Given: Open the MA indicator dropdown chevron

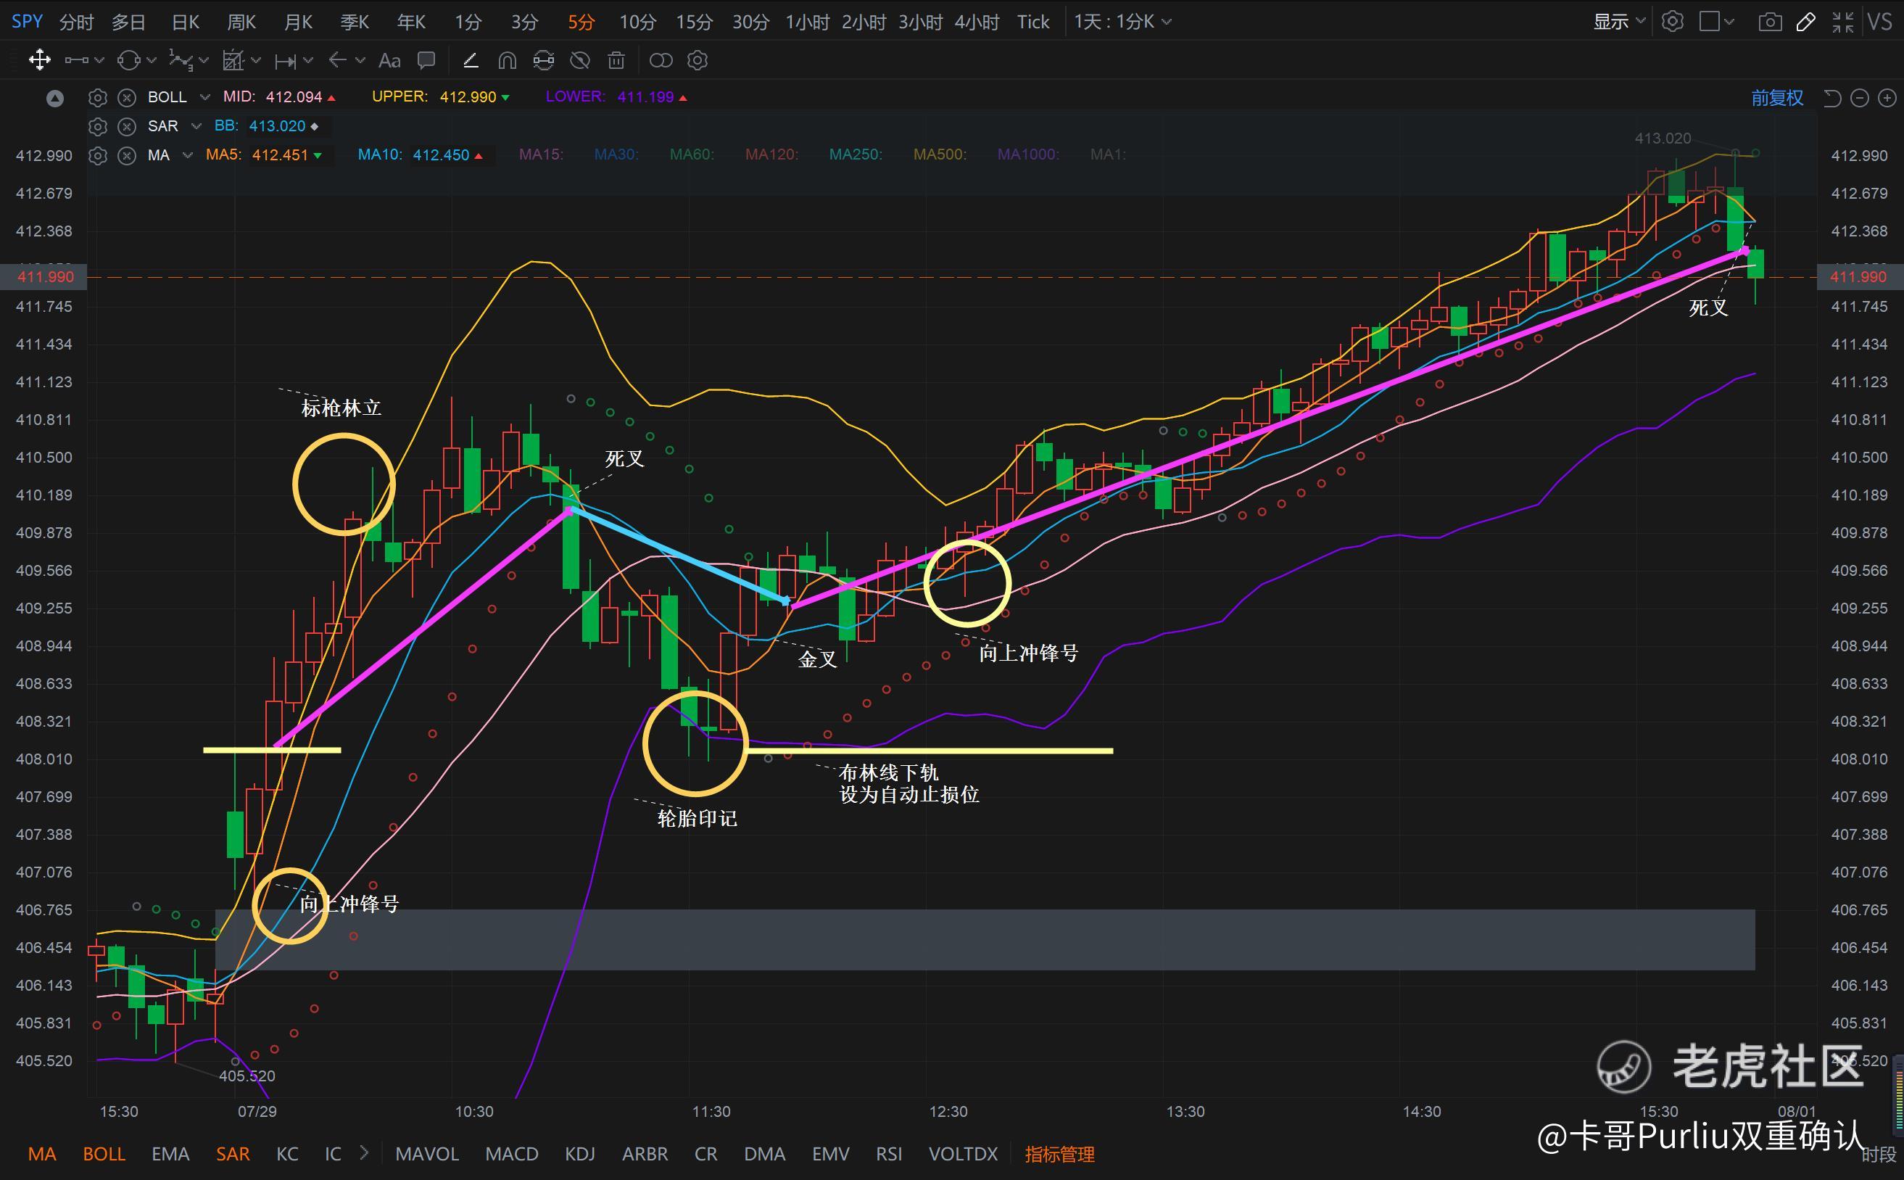Looking at the screenshot, I should pos(187,155).
